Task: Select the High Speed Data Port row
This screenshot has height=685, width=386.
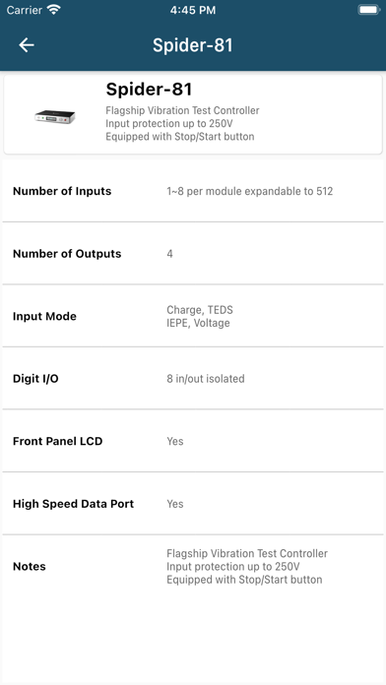Action: tap(193, 503)
